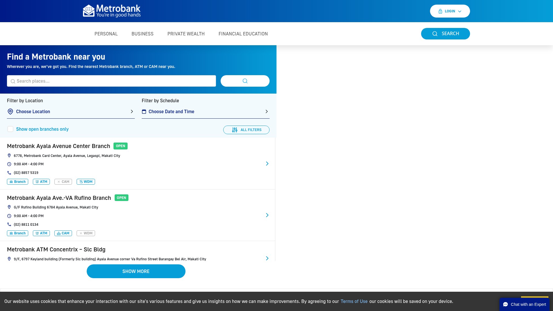Open the PERSONAL menu

[x=106, y=34]
